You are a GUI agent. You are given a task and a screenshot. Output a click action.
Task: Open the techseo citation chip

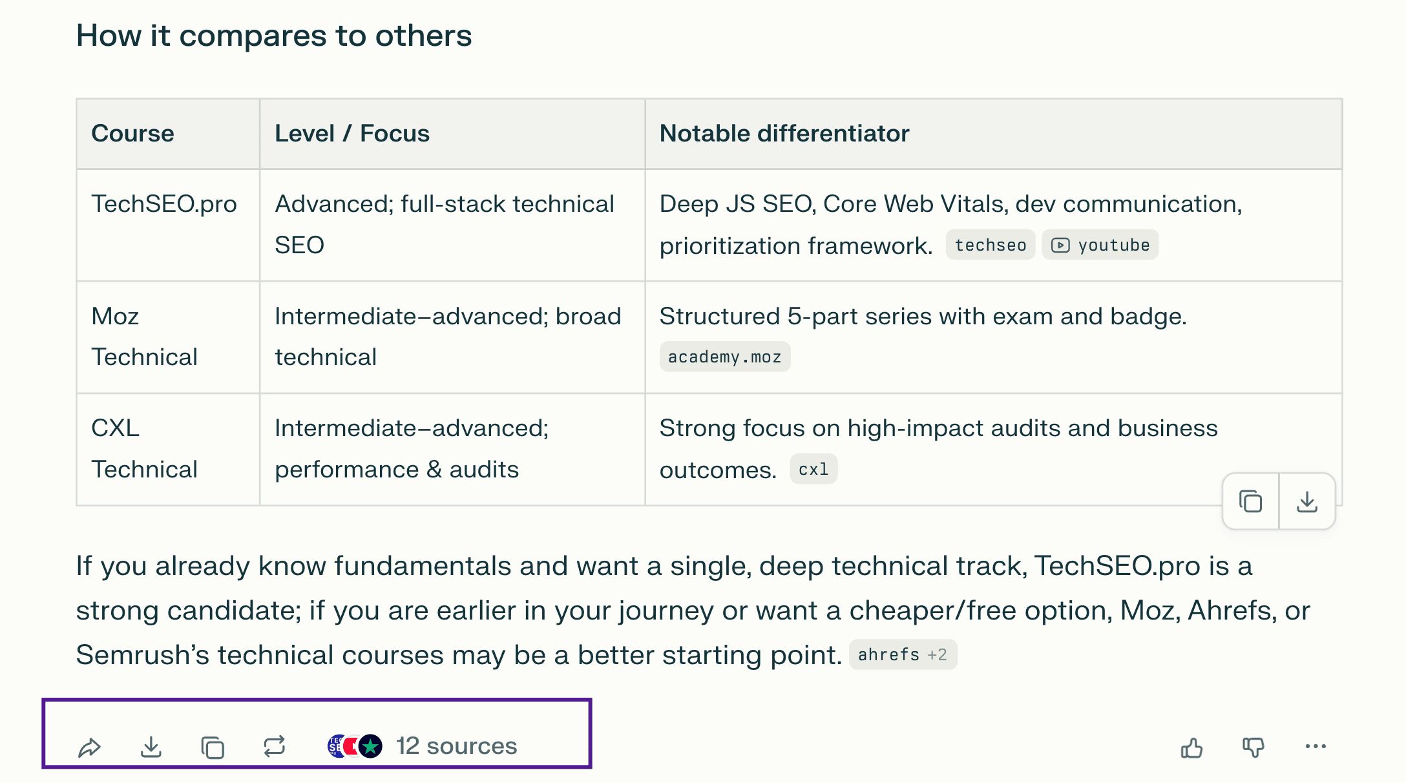click(991, 245)
